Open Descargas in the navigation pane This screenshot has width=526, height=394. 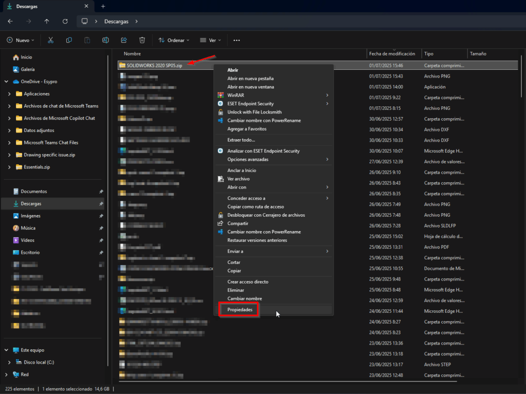coord(53,204)
